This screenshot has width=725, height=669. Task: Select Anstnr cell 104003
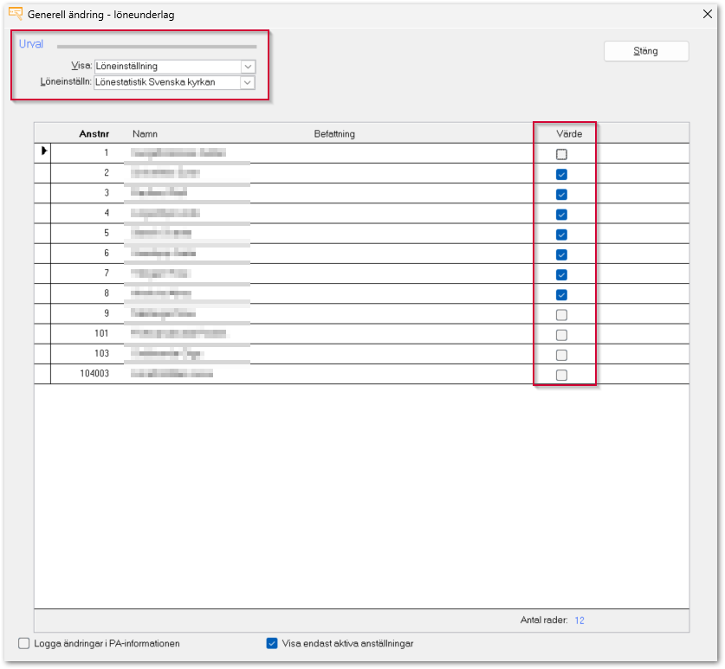(x=94, y=373)
